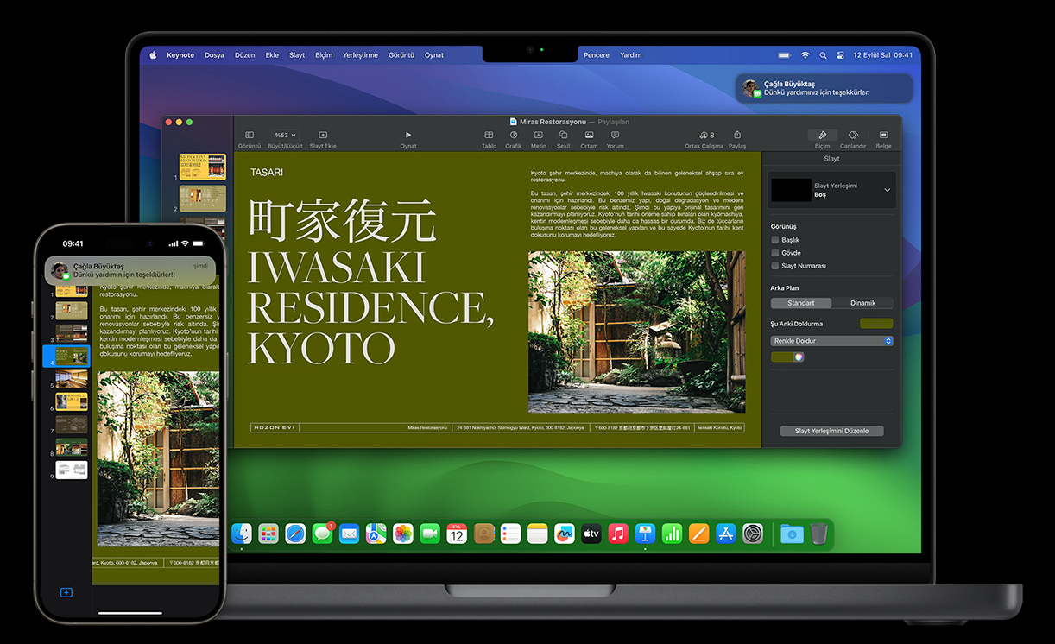Open the Yerleştirme menu
1055x644 pixels.
(360, 54)
